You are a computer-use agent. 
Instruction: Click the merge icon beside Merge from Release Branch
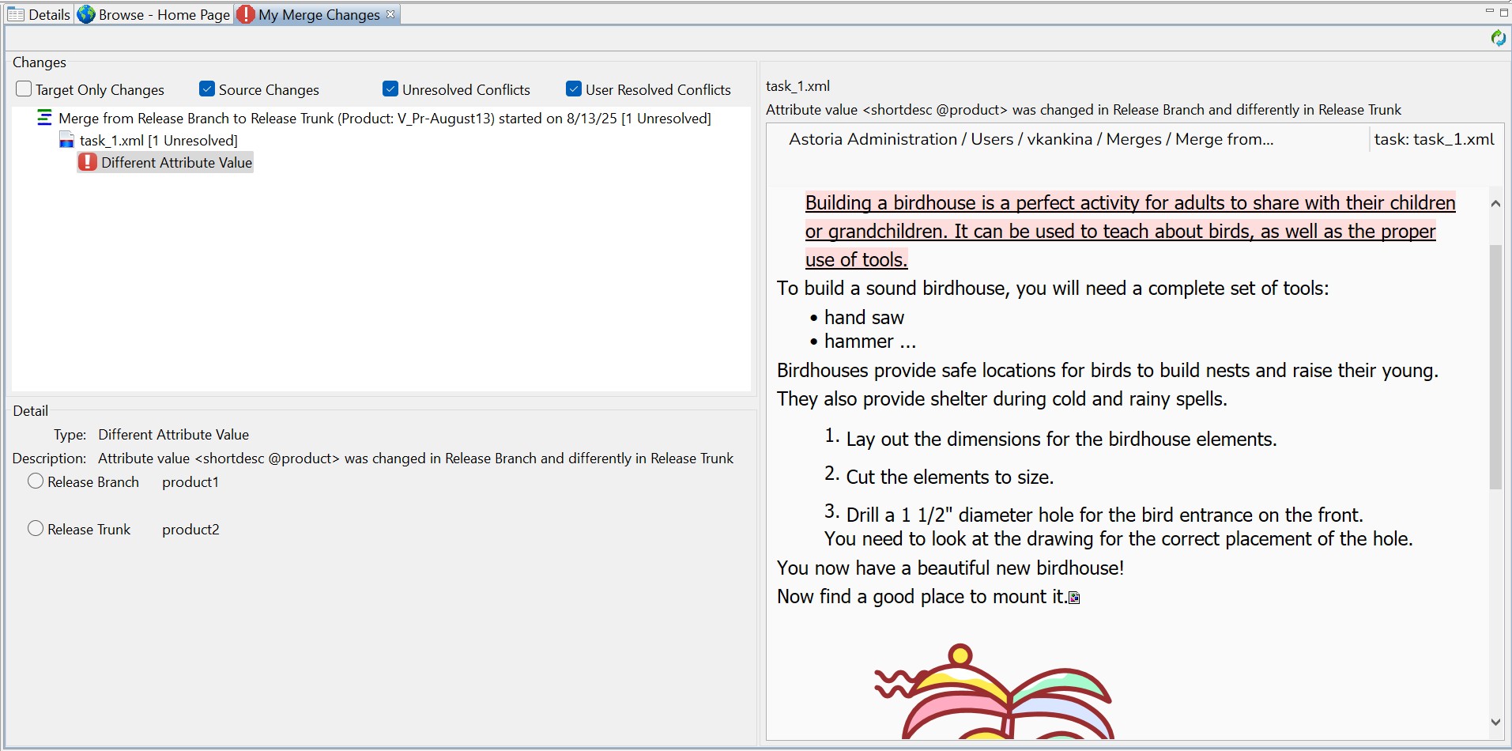click(x=45, y=119)
